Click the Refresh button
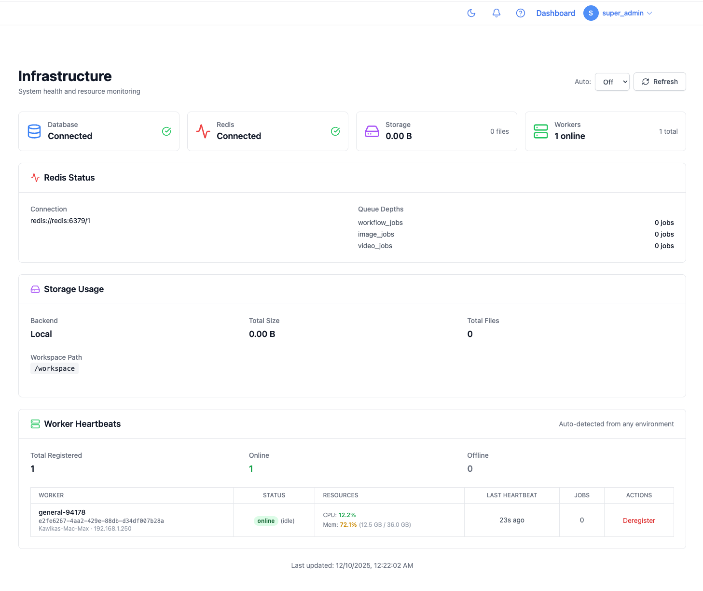Image resolution: width=703 pixels, height=591 pixels. 660,82
